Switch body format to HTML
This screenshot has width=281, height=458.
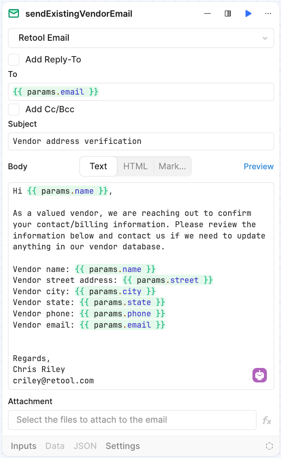pyautogui.click(x=135, y=166)
